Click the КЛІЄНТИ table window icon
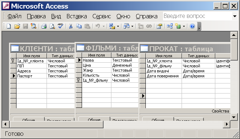The image size is (240, 139). pos(15,48)
